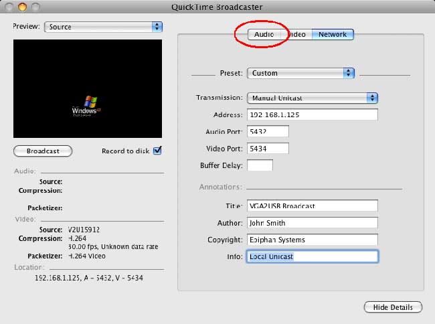Viewport: 435px width, 324px height.
Task: Click the Video Port field
Action: click(x=268, y=148)
